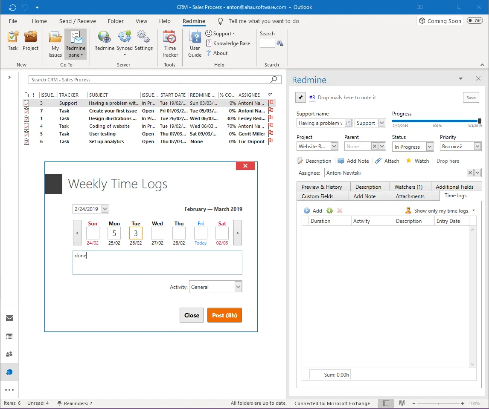Open the Priority dropdown
This screenshot has width=489, height=409.
(477, 146)
